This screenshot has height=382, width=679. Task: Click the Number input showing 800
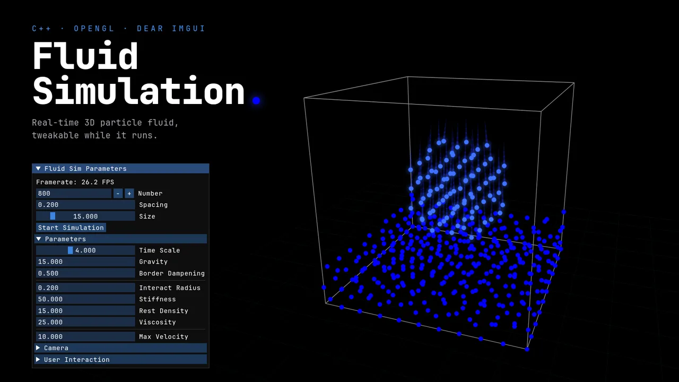[x=74, y=194]
